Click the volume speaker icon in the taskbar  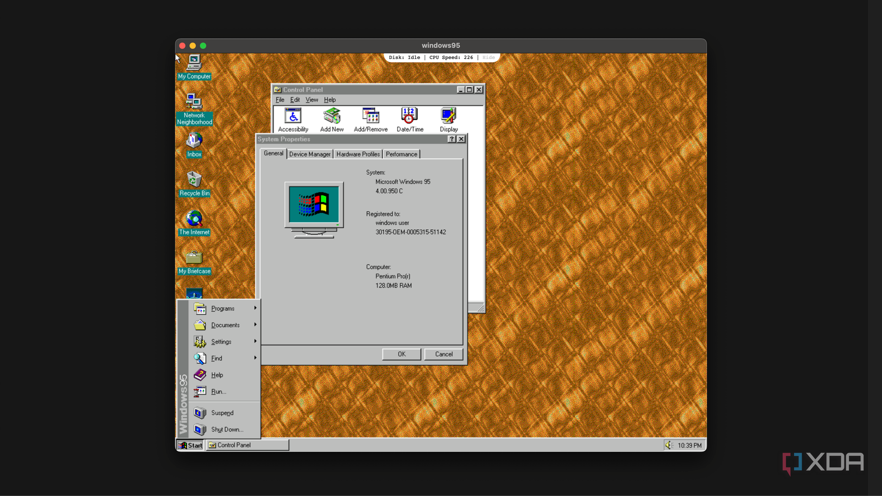(670, 445)
